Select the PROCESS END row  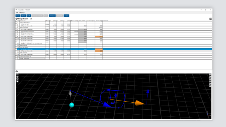[x=114, y=46]
